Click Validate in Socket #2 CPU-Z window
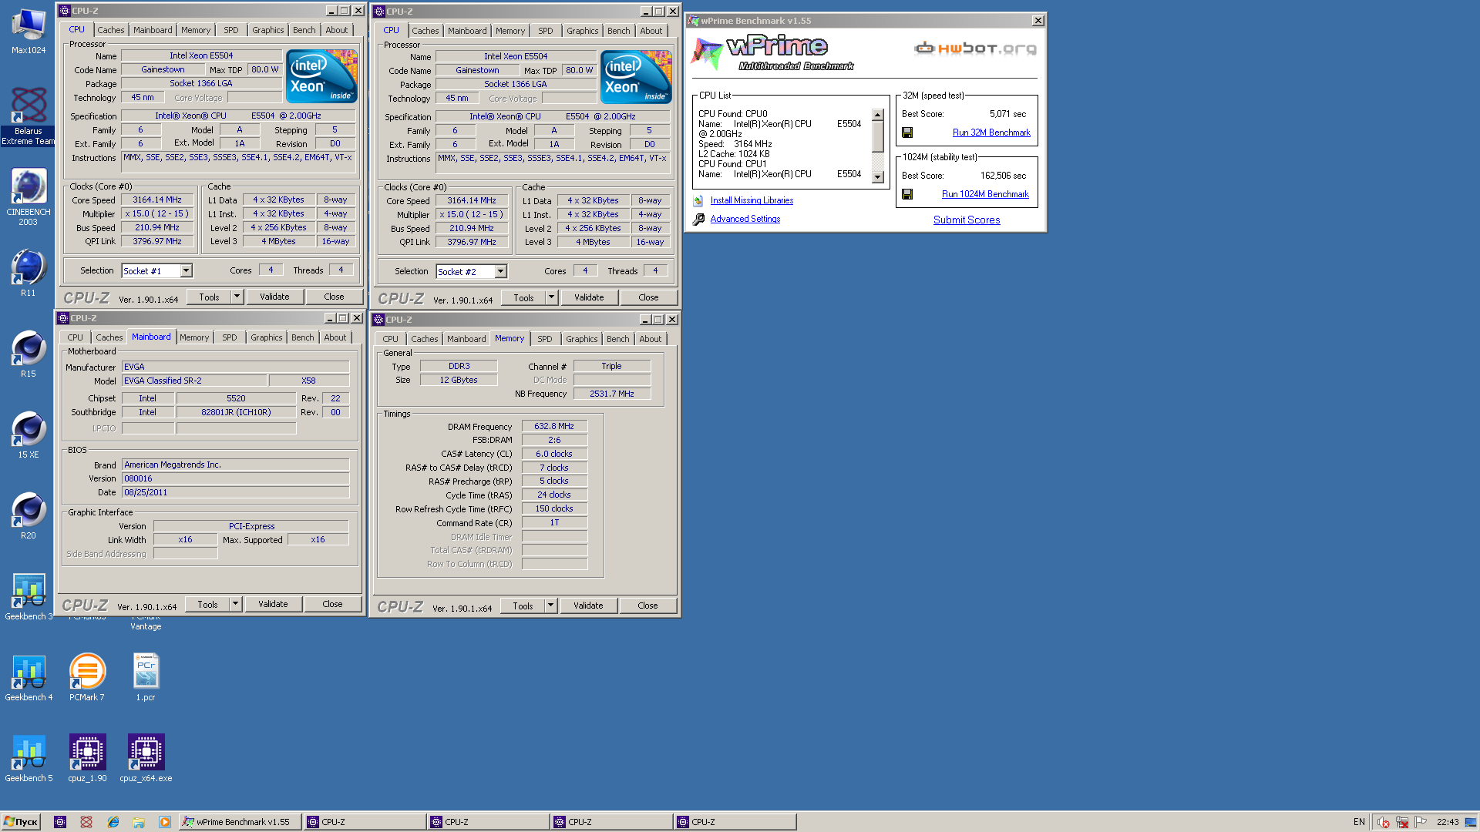 pyautogui.click(x=589, y=297)
